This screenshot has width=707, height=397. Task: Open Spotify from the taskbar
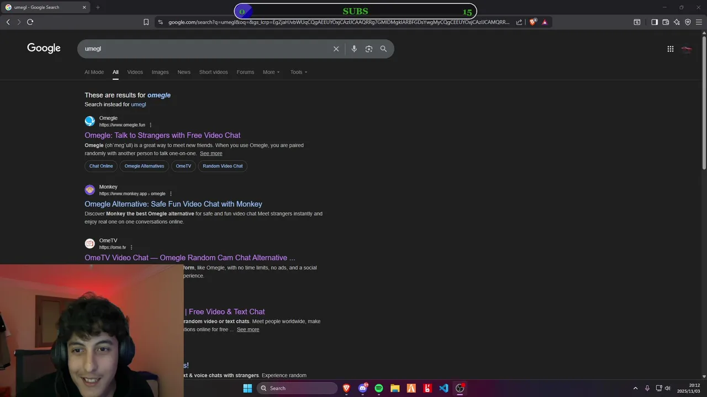click(x=379, y=388)
